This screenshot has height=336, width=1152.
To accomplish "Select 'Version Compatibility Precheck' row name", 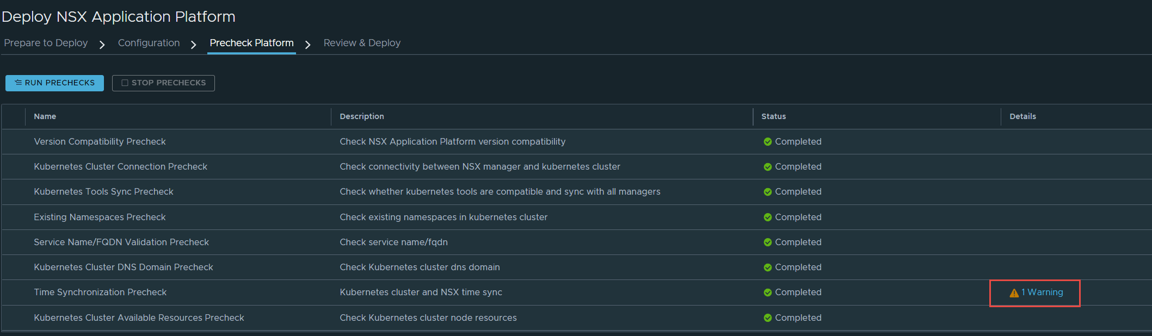I will coord(100,141).
